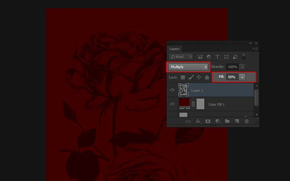Image resolution: width=290 pixels, height=181 pixels.
Task: Select the Layer 1 name text
Action: pyautogui.click(x=197, y=90)
